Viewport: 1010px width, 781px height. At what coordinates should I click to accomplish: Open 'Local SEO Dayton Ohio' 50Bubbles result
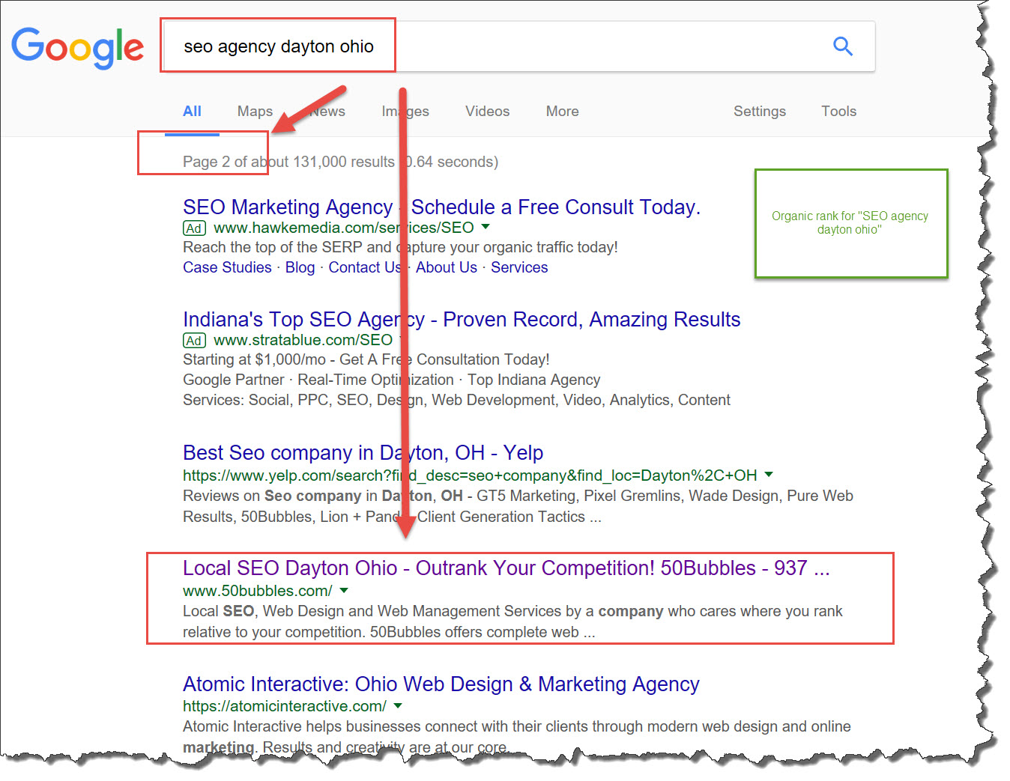click(506, 568)
